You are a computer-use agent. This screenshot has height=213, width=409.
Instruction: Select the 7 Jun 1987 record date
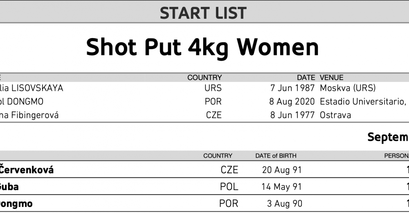[293, 88]
